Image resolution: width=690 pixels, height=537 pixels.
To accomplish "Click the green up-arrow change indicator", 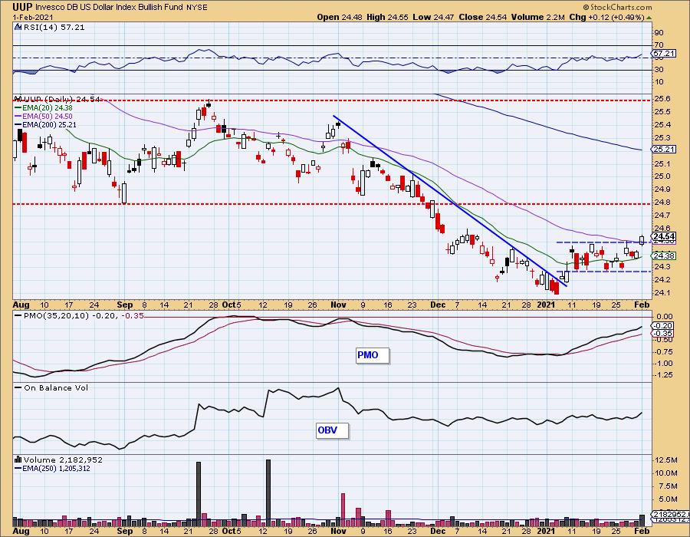I will [649, 18].
